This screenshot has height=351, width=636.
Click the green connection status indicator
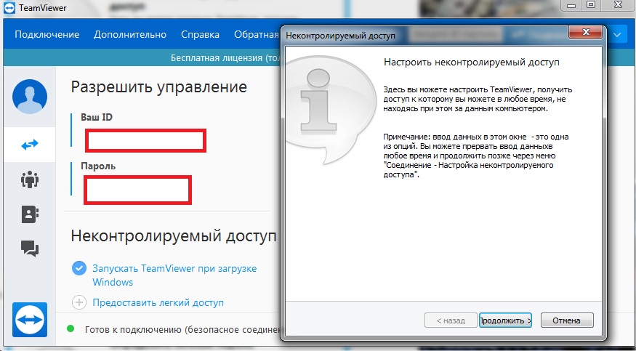point(71,328)
